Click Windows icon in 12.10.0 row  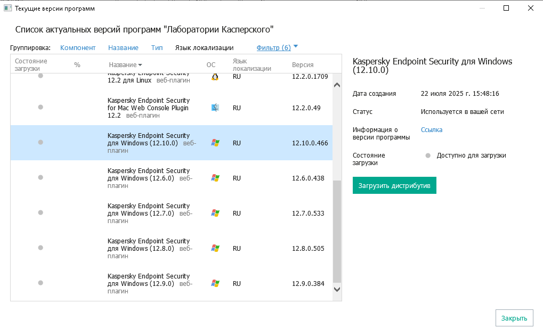(x=215, y=143)
